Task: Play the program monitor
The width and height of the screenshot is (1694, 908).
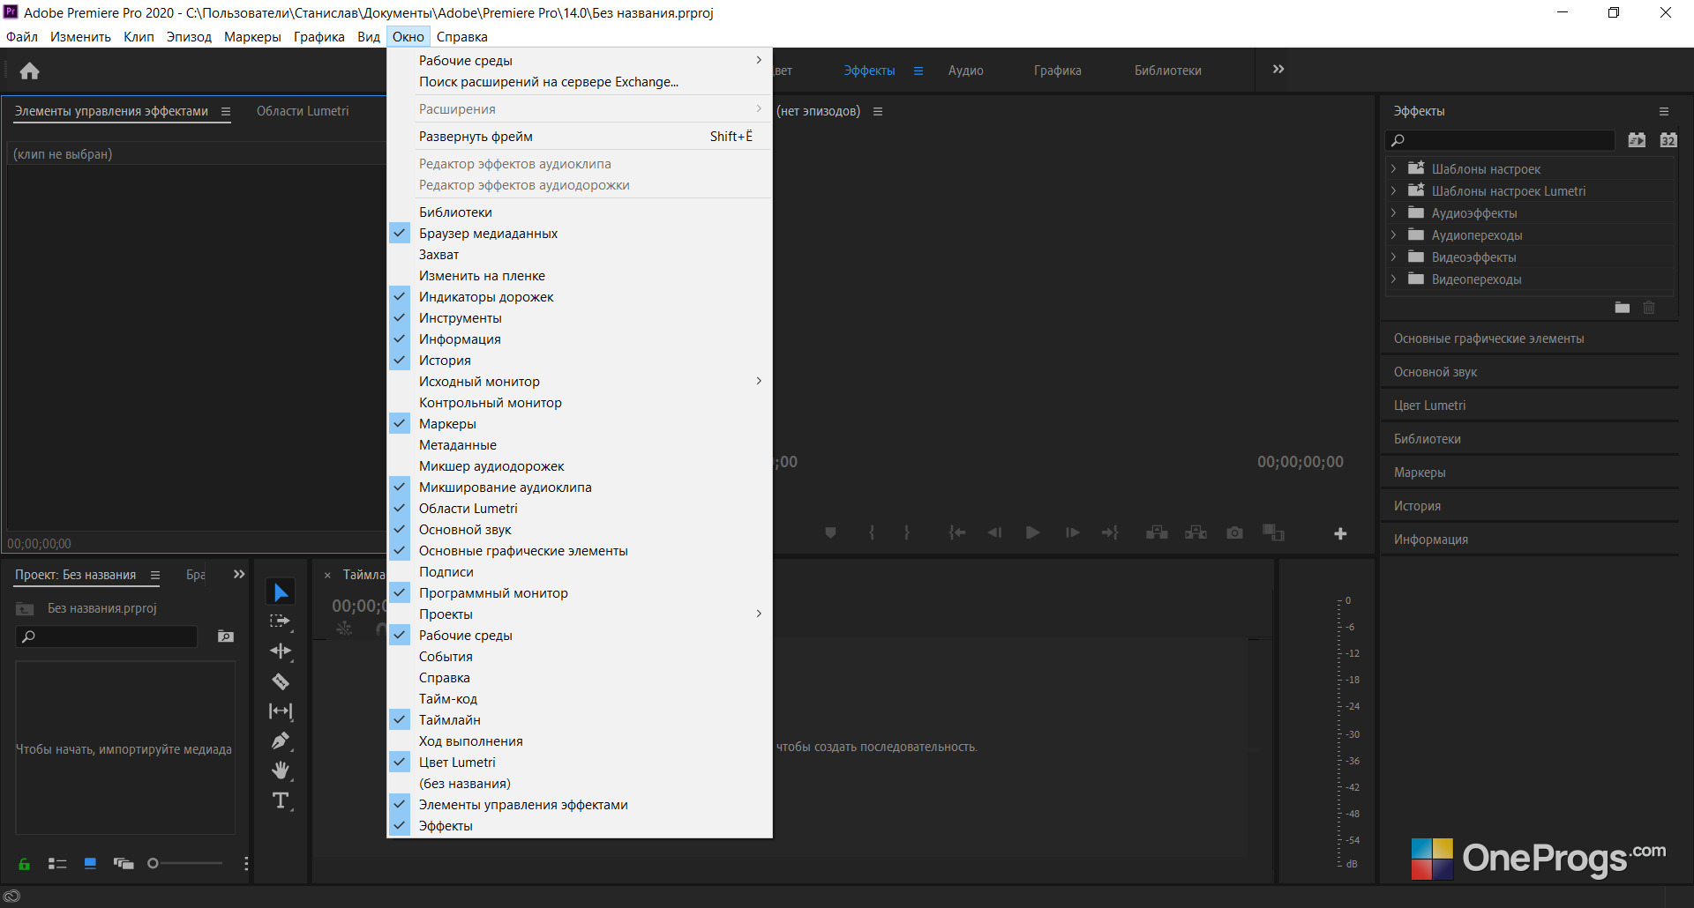Action: (x=1032, y=533)
